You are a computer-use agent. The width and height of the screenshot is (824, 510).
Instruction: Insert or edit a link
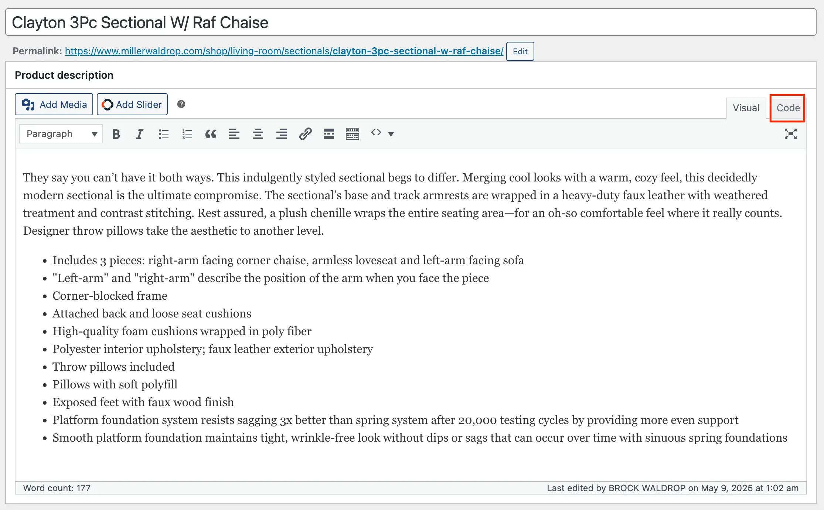[x=305, y=134]
